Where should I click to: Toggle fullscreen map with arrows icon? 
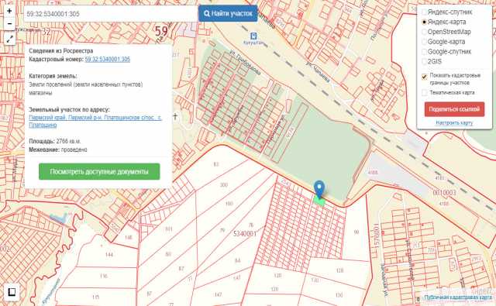coord(10,40)
